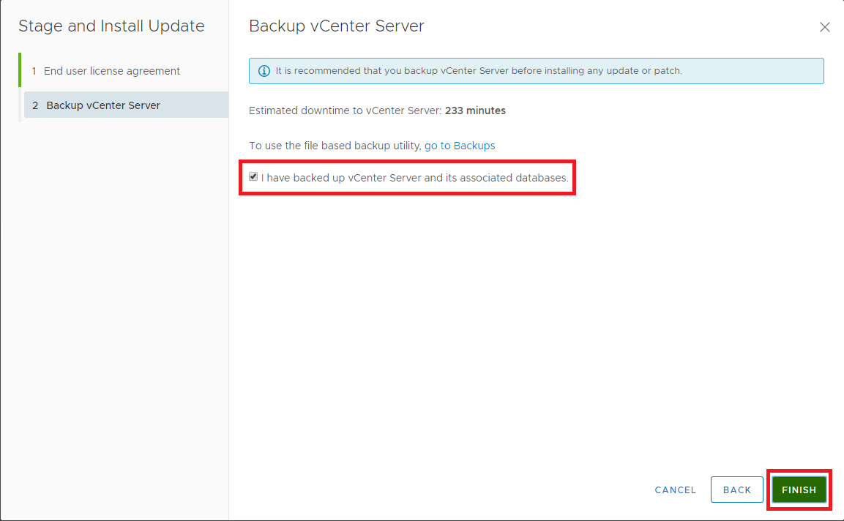Viewport: 844px width, 521px height.
Task: Click the 'Stage and Install Update' title
Action: click(111, 26)
